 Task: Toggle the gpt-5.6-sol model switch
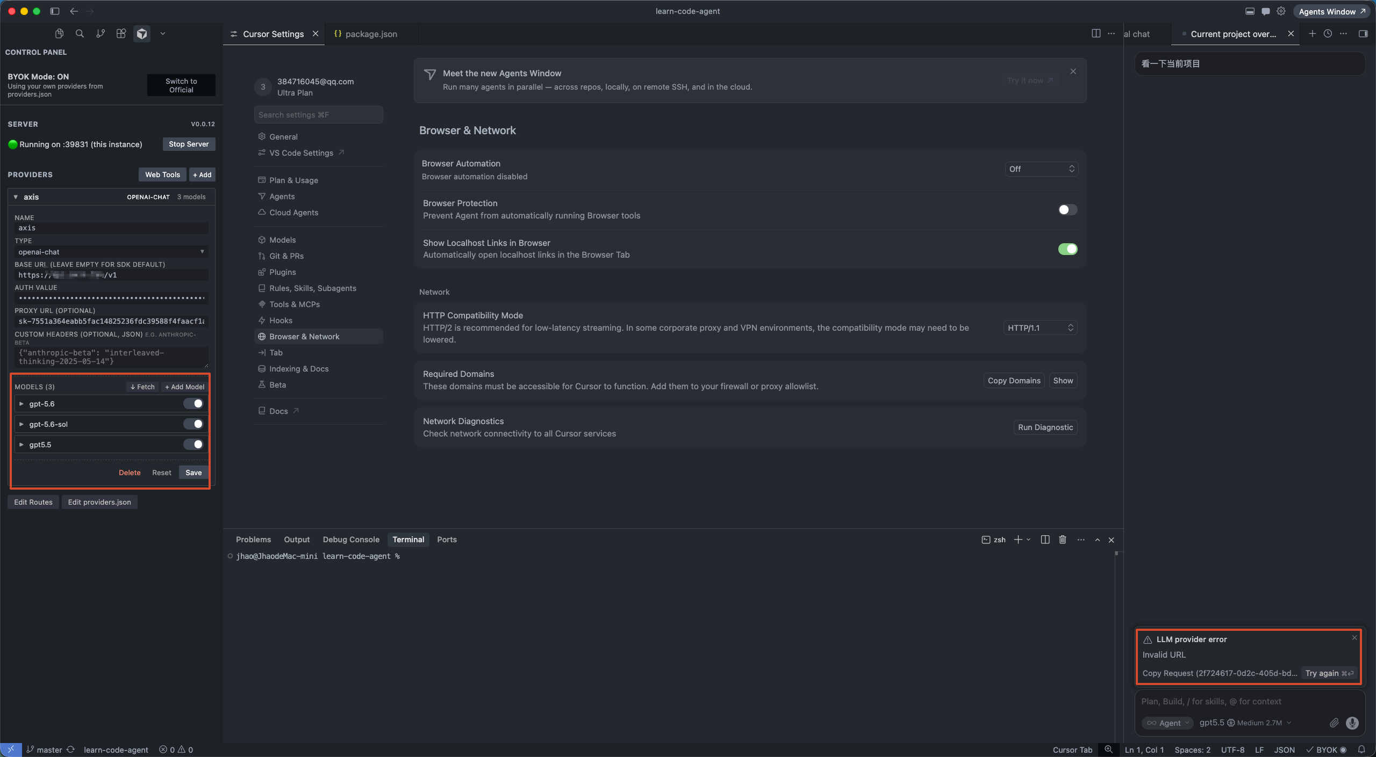click(193, 424)
